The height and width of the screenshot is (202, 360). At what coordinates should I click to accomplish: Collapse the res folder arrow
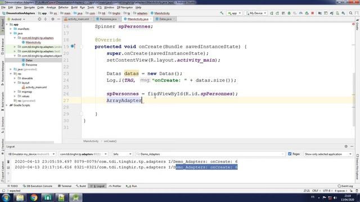click(11, 74)
